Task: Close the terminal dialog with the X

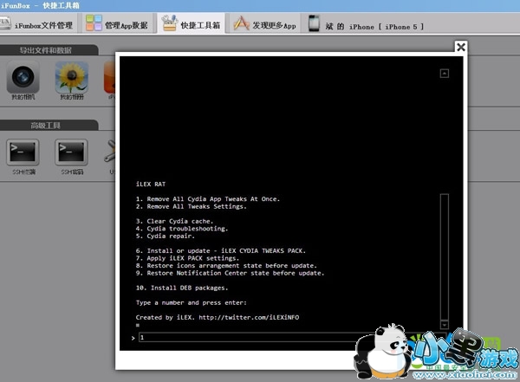Action: (461, 47)
